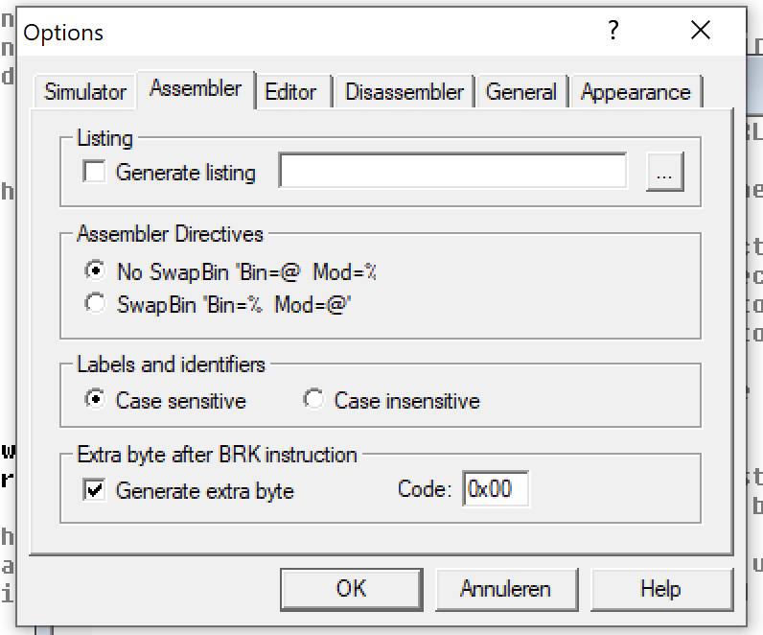
Task: Switch to the Appearance tab
Action: click(x=635, y=92)
